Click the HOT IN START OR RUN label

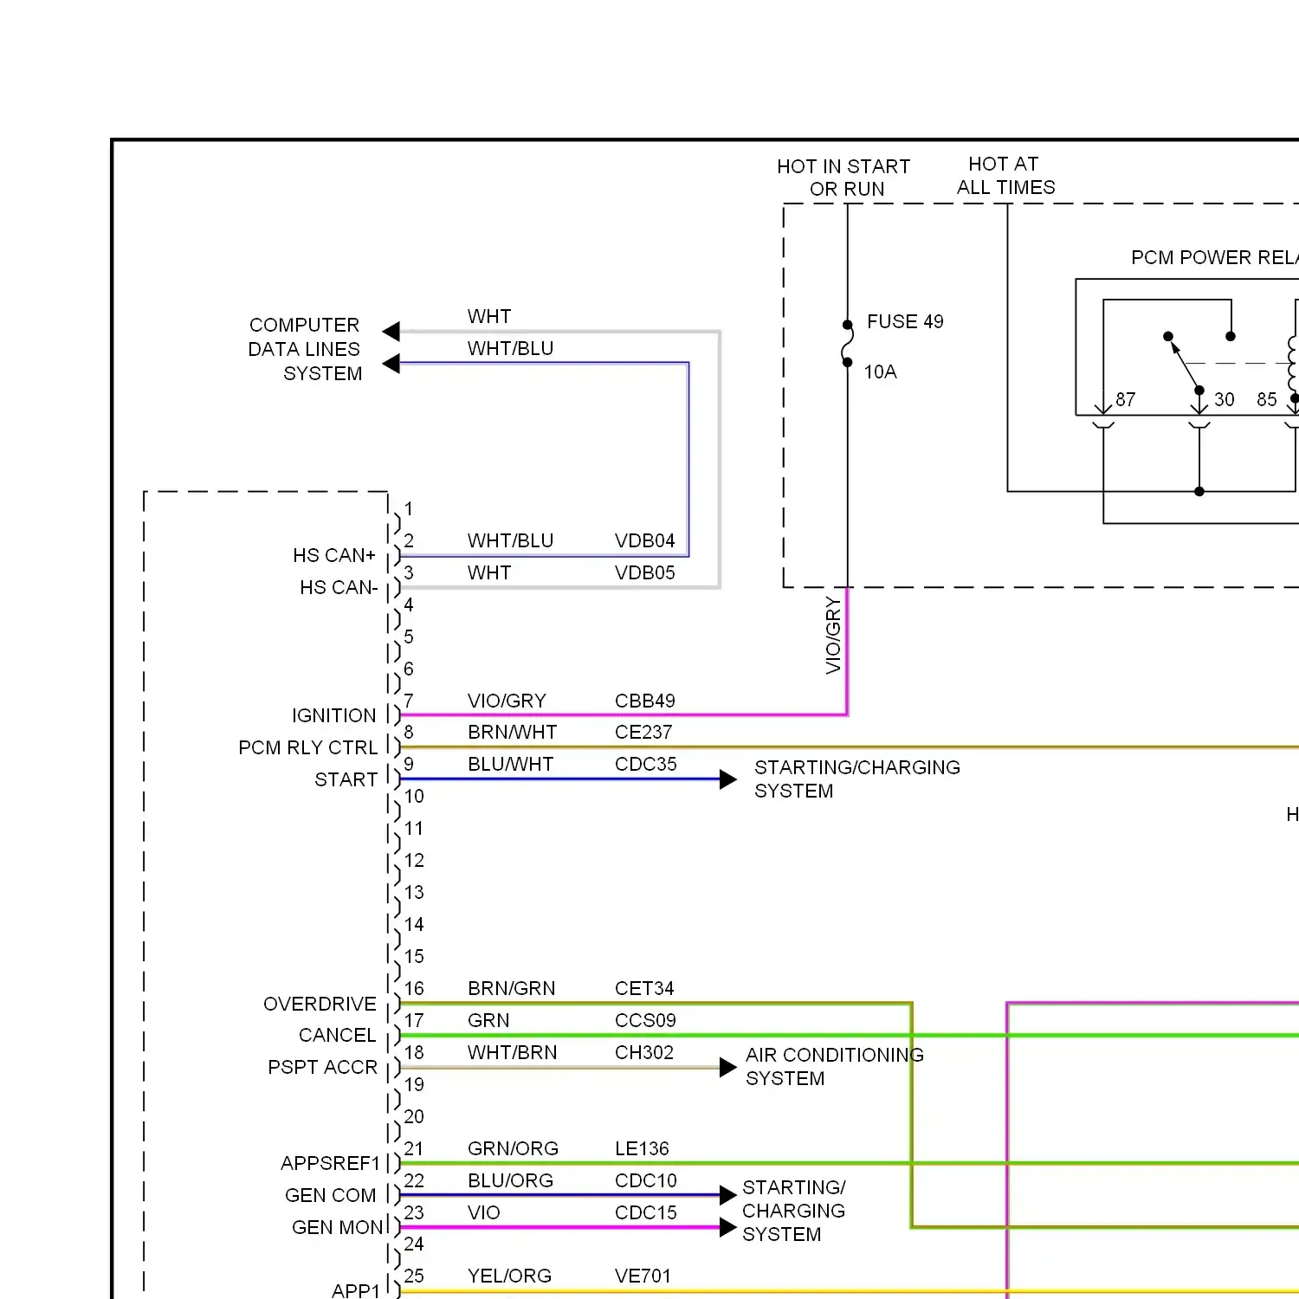[x=843, y=178]
